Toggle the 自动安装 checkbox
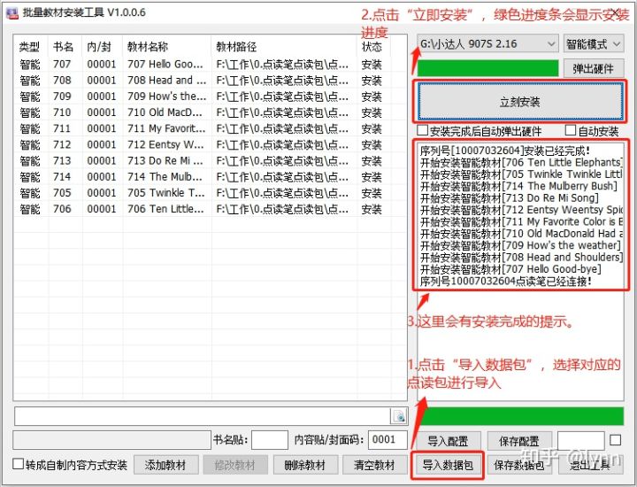 tap(569, 131)
